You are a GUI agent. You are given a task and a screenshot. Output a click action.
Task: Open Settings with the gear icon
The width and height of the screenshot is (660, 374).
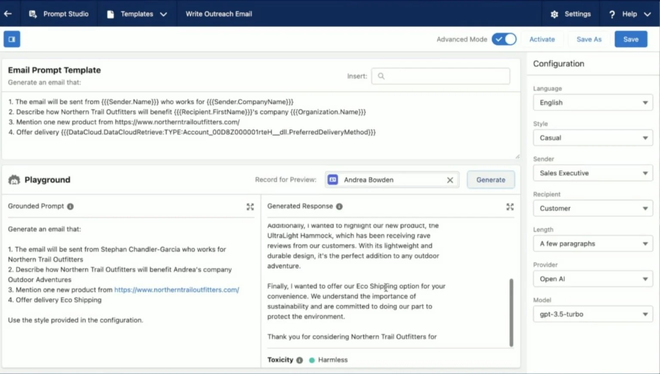(x=571, y=14)
